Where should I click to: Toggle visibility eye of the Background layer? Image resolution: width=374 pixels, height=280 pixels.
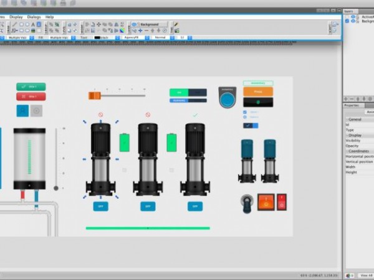pos(353,21)
